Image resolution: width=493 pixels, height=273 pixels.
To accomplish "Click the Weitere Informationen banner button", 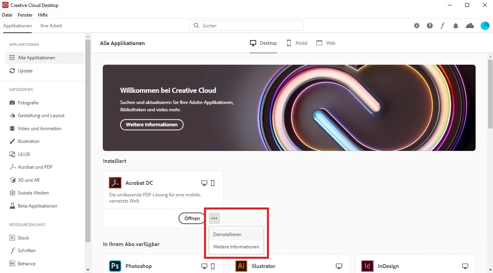I will (151, 125).
